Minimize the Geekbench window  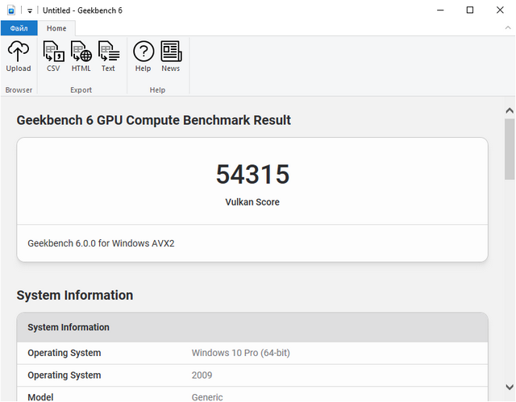pos(440,10)
